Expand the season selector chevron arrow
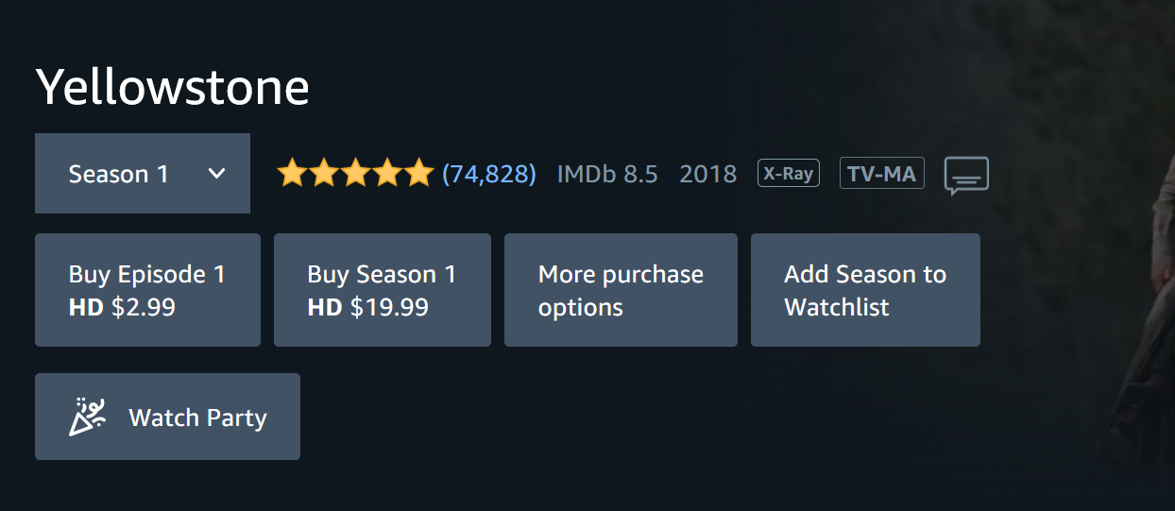The width and height of the screenshot is (1175, 511). (x=216, y=174)
